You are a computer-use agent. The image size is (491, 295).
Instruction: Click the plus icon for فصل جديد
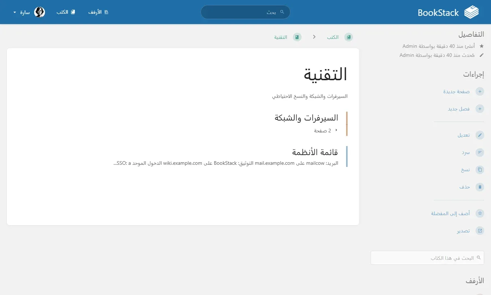tap(479, 109)
